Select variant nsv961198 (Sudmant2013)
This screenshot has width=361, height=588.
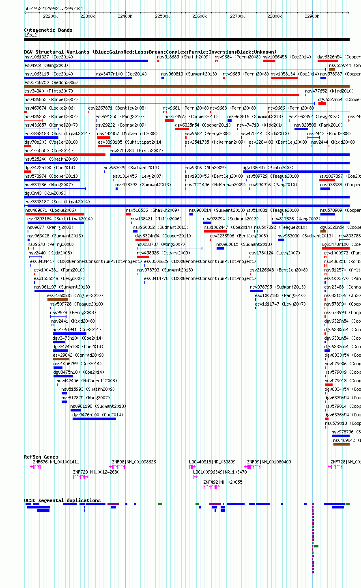(98, 406)
